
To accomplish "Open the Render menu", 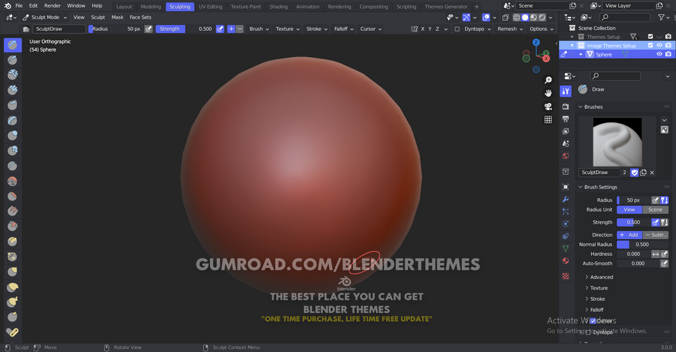I will coord(52,5).
